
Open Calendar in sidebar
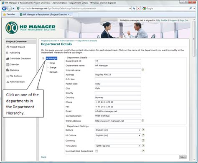14,64
